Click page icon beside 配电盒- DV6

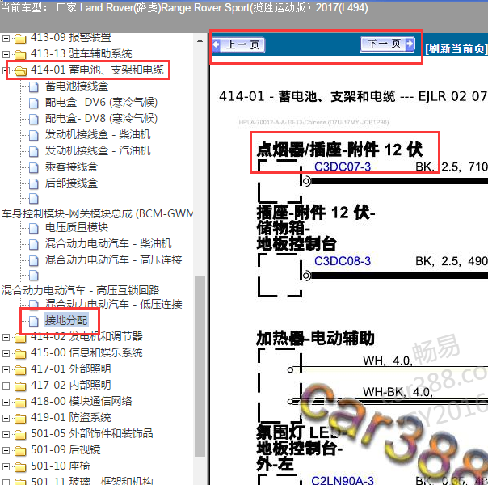34,103
